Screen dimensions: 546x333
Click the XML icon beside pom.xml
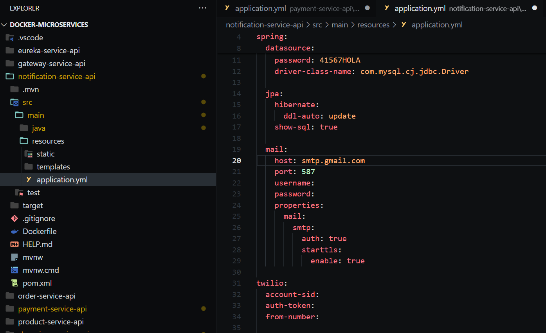pyautogui.click(x=15, y=283)
